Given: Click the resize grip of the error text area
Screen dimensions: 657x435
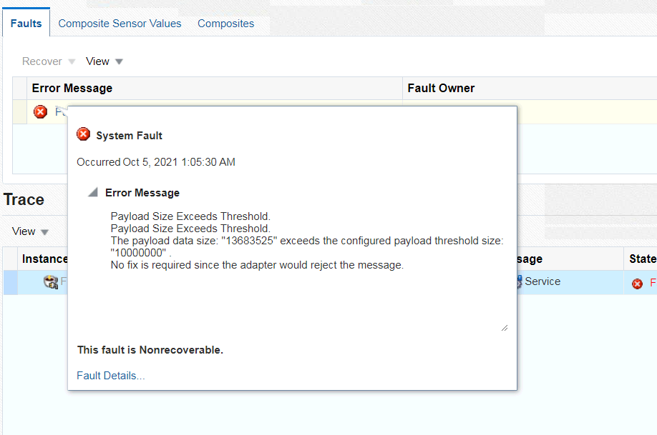Looking at the screenshot, I should (x=506, y=326).
